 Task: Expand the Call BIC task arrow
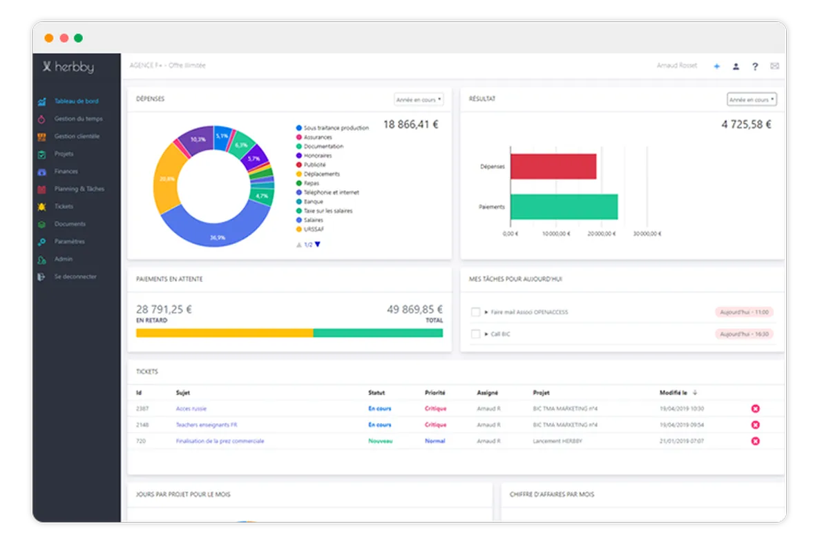[x=486, y=334]
